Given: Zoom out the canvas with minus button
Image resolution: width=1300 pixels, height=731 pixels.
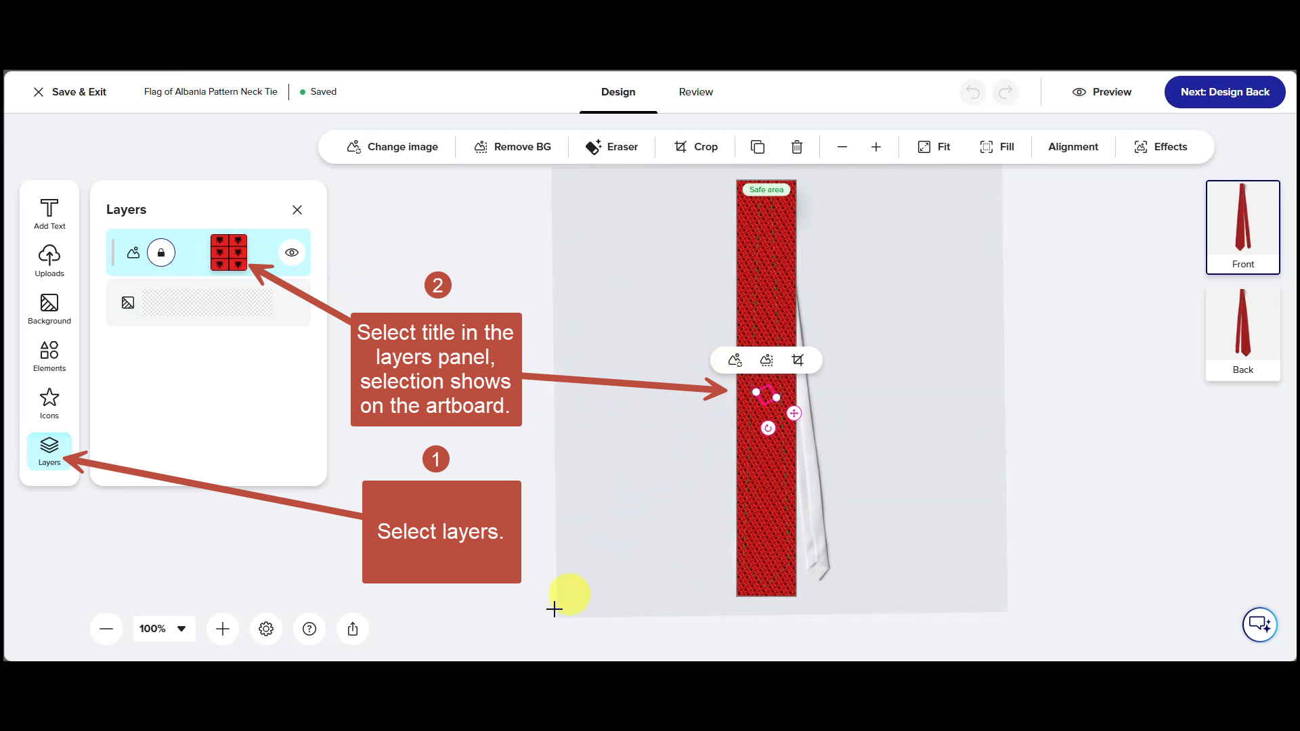Looking at the screenshot, I should tap(106, 629).
